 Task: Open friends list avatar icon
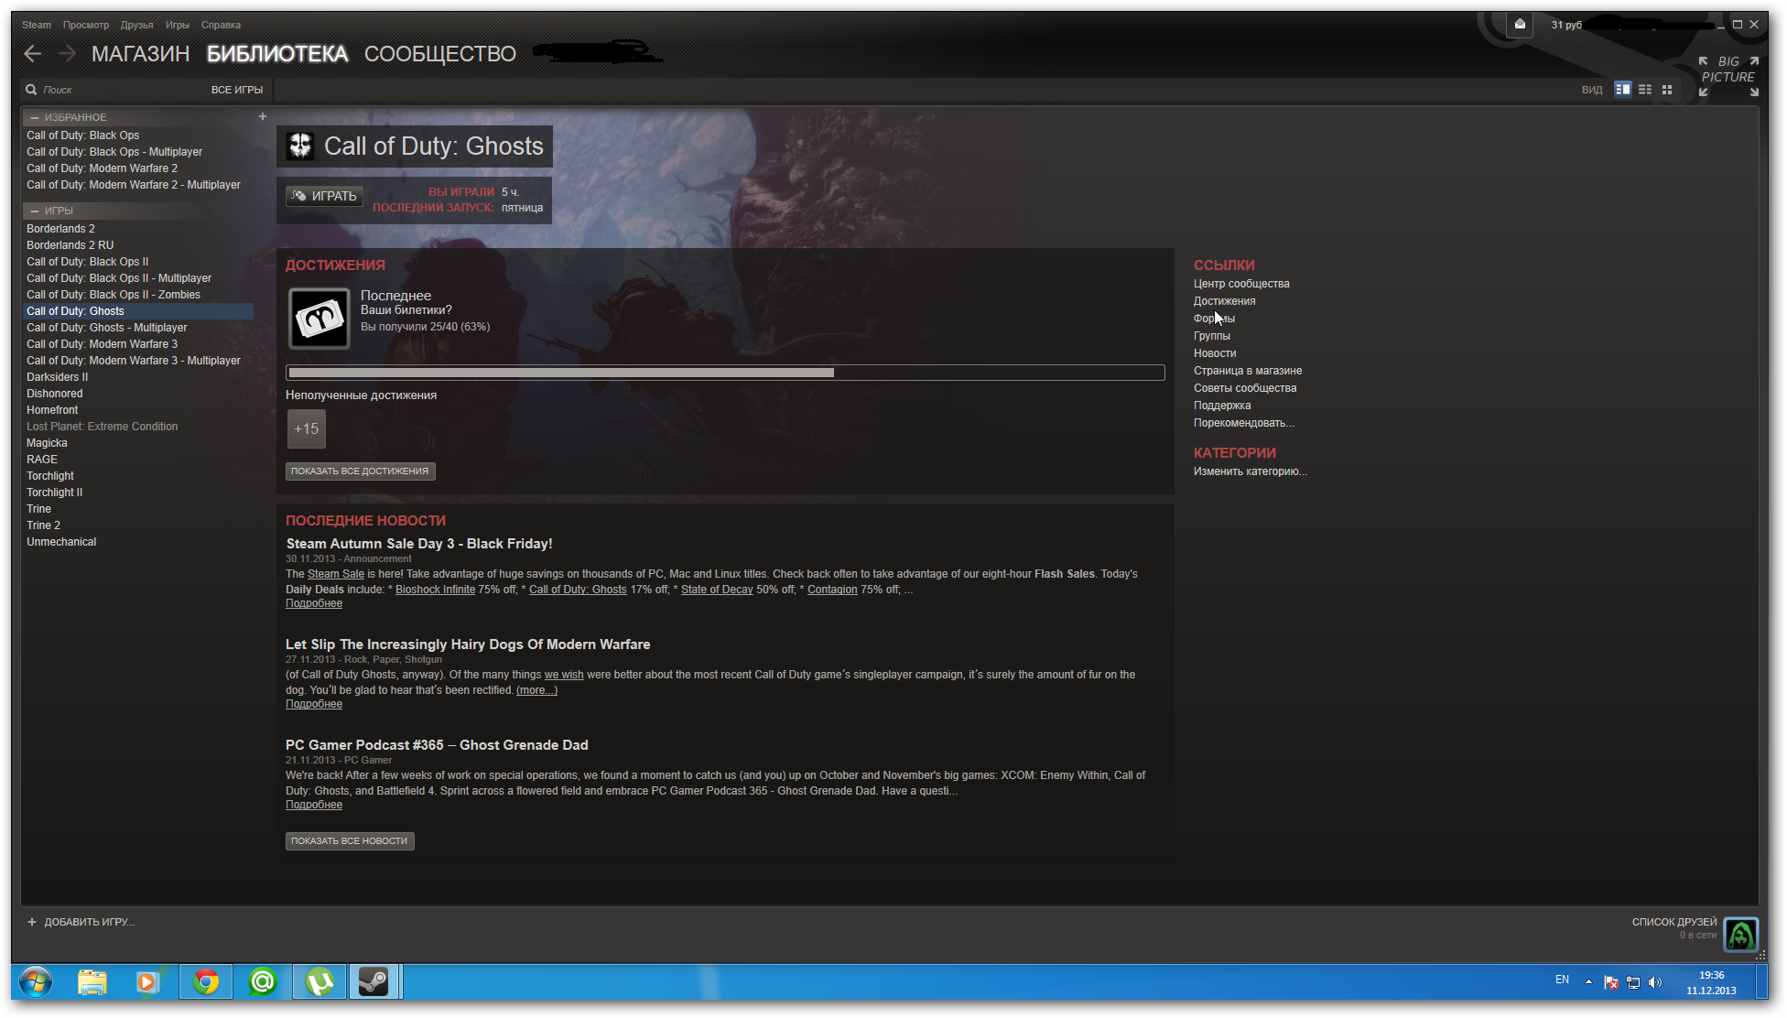point(1740,935)
